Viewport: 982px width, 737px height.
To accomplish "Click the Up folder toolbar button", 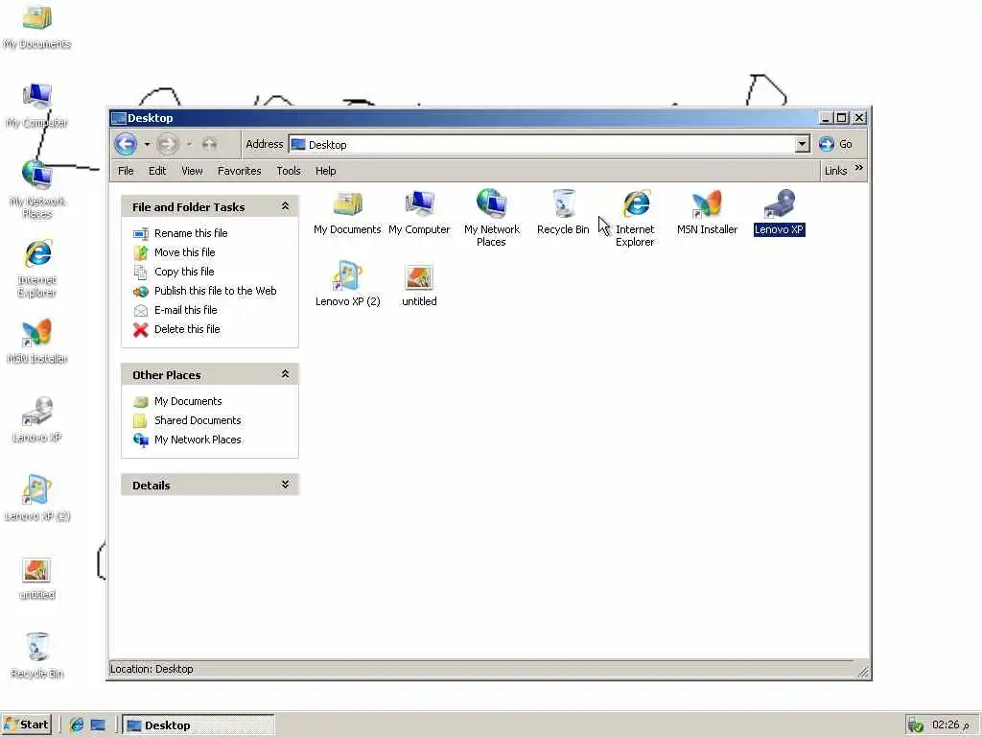I will [x=209, y=144].
